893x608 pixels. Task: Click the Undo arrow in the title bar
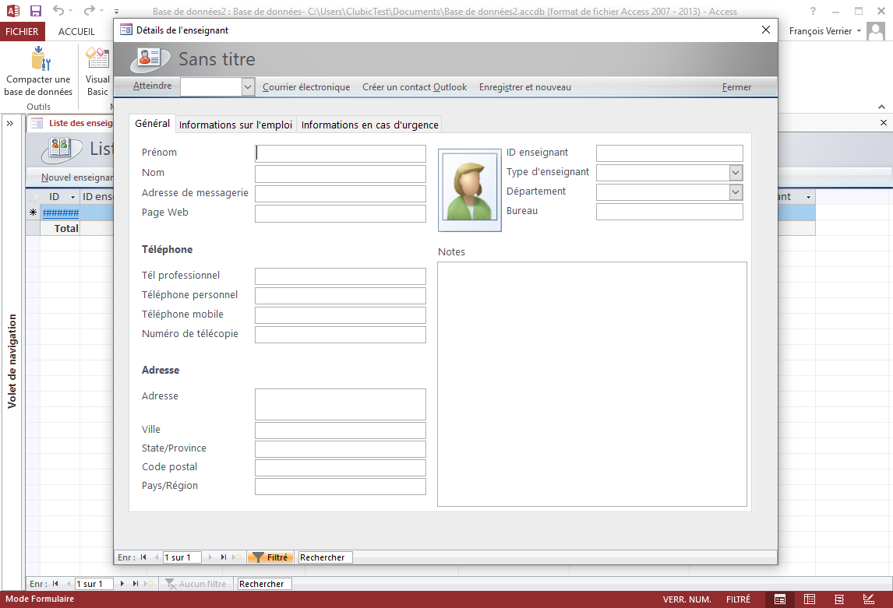[59, 11]
